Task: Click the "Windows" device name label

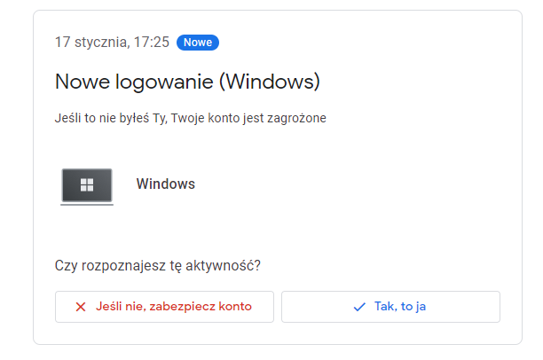Action: click(166, 184)
